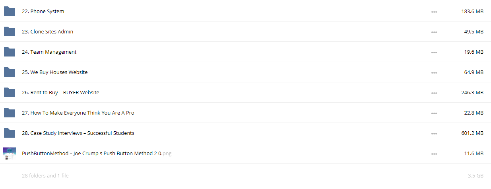
Task: Click folder icon for Rent to Buy BUYER Website
Action: pyautogui.click(x=10, y=92)
